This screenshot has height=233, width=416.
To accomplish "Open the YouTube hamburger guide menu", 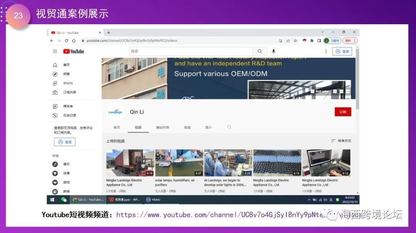I will click(x=55, y=52).
